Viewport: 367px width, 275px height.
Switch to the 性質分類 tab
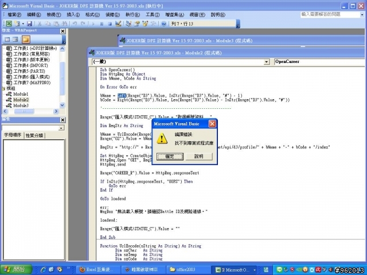tap(34, 135)
